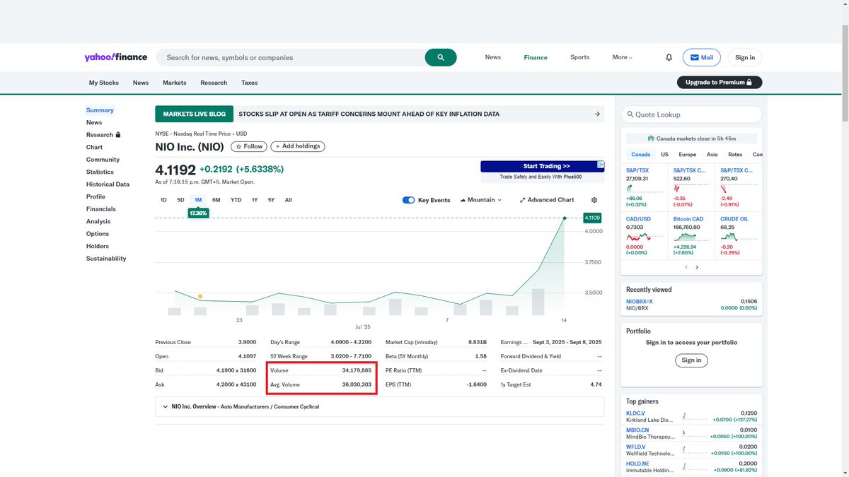This screenshot has height=477, width=849.
Task: Open Historical Data in the sidebar
Action: (108, 184)
